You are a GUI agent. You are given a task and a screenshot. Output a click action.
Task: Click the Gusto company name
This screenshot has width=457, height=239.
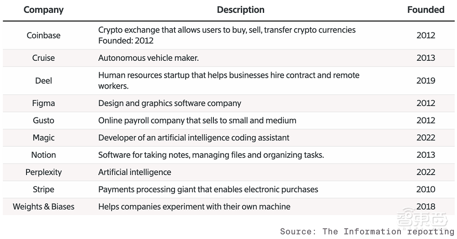click(43, 121)
